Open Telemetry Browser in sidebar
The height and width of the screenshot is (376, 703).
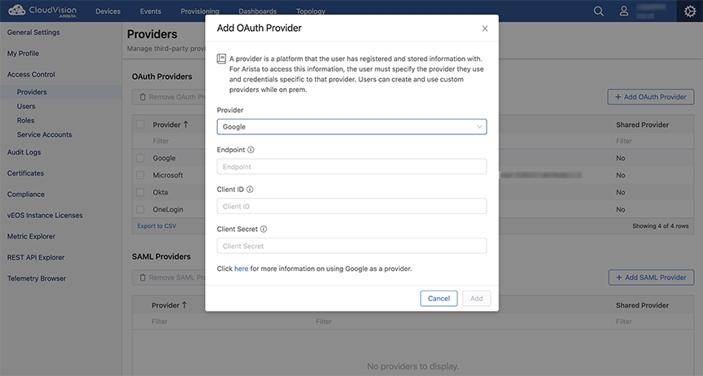pos(37,278)
